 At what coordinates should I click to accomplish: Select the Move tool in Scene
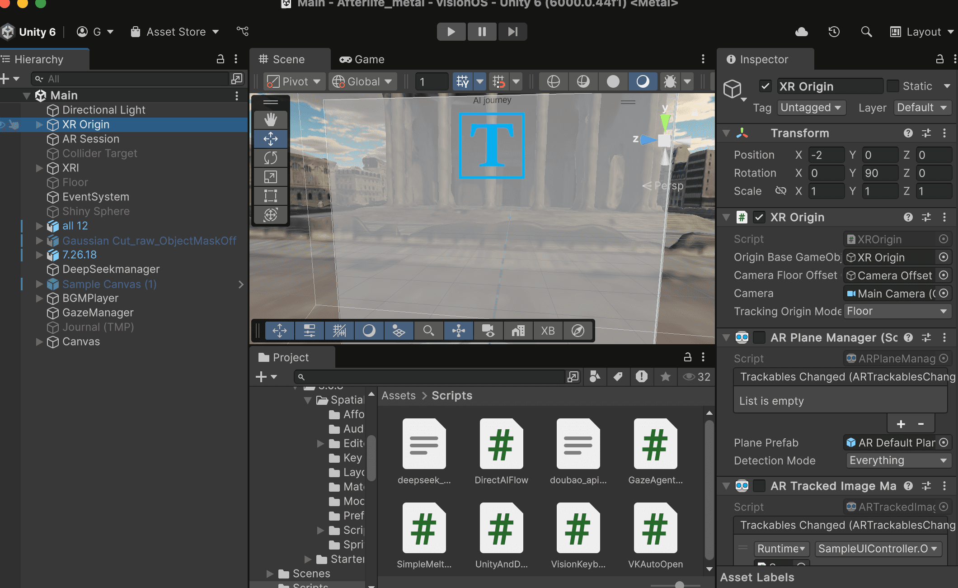[x=270, y=139]
